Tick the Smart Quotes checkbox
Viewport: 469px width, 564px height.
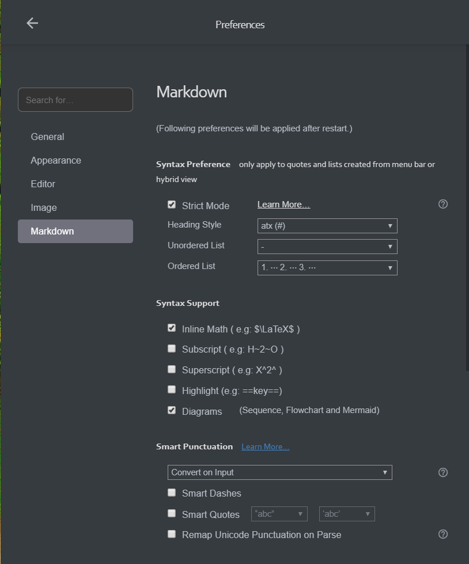tap(172, 514)
